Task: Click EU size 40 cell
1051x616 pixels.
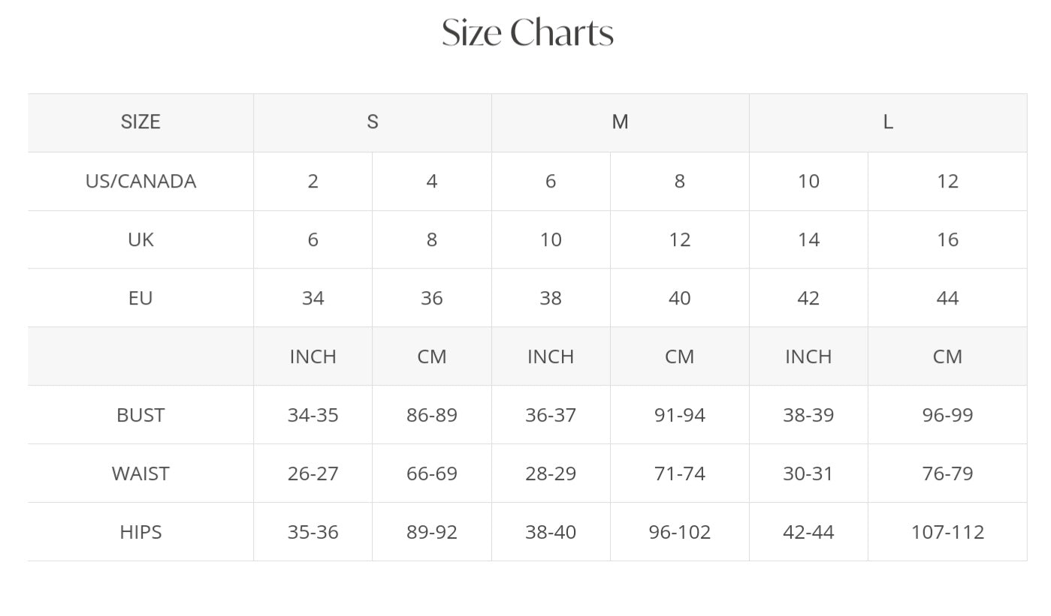Action: pyautogui.click(x=679, y=298)
